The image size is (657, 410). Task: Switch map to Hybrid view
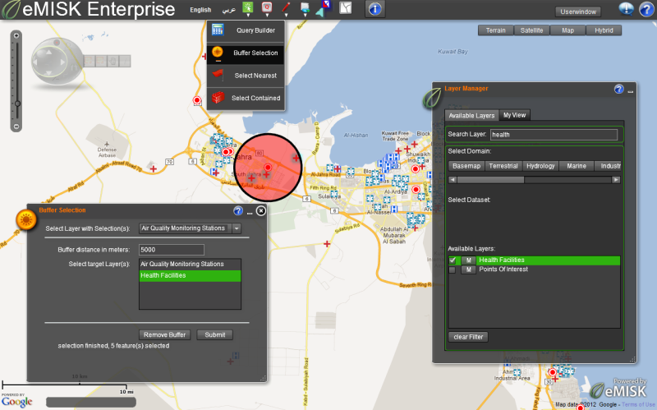click(x=604, y=30)
